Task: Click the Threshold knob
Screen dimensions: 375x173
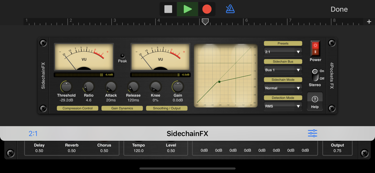Action: (x=66, y=86)
